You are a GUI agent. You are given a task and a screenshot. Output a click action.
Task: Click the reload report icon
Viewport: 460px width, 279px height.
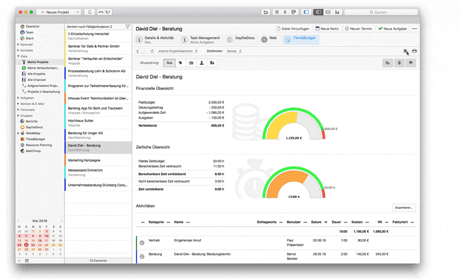152,51
